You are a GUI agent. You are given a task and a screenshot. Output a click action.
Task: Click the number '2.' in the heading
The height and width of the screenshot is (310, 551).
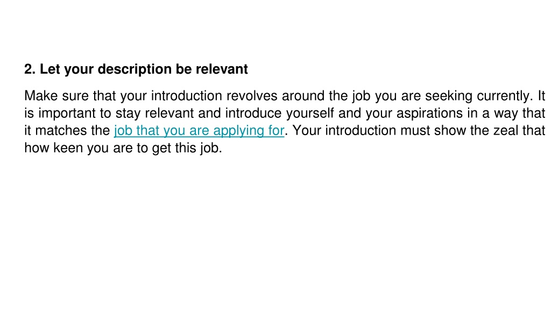click(x=30, y=69)
